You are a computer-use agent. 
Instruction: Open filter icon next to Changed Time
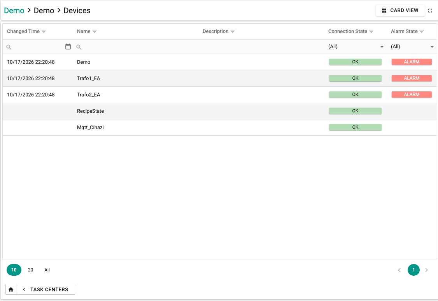(x=44, y=31)
